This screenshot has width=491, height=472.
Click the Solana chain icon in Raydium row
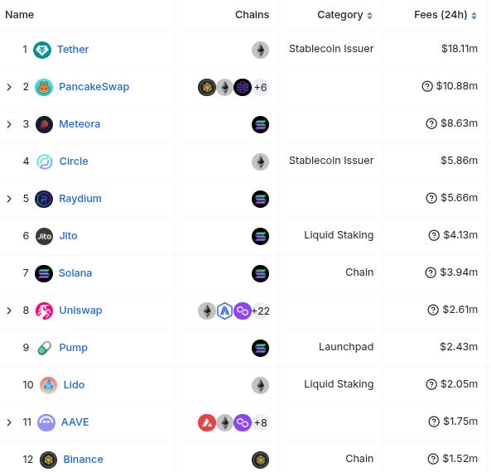pyautogui.click(x=260, y=199)
